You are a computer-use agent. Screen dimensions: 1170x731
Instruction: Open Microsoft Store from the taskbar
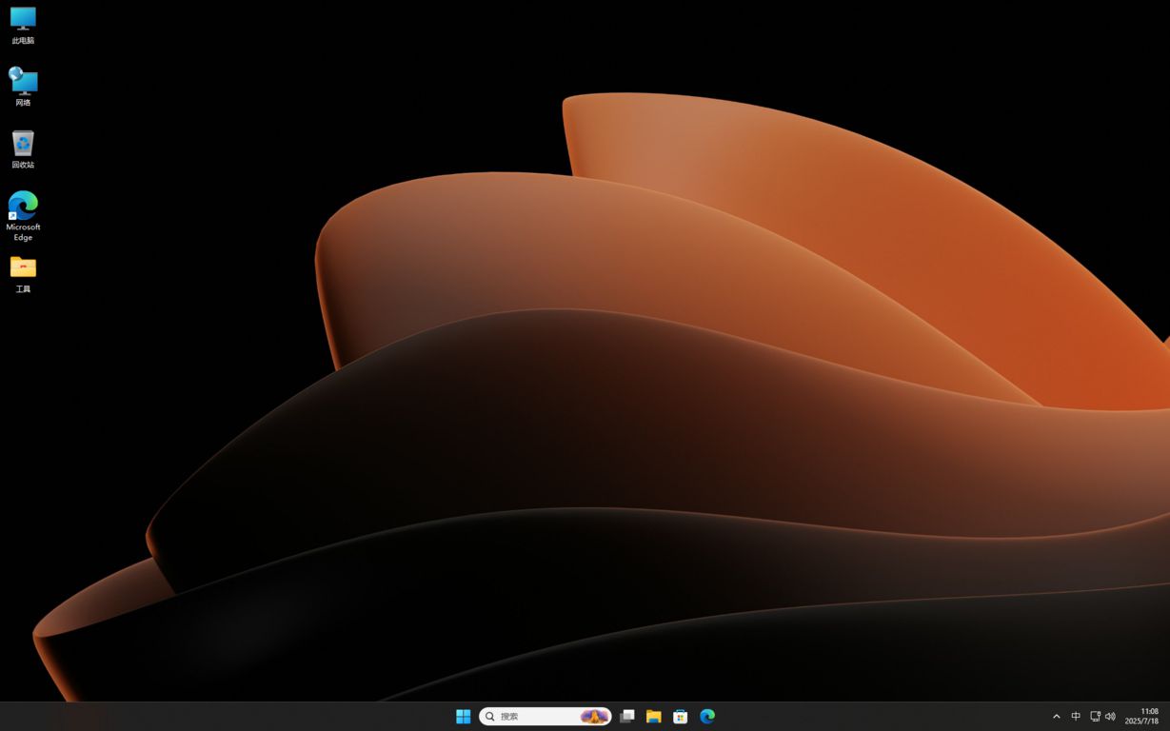click(x=680, y=716)
